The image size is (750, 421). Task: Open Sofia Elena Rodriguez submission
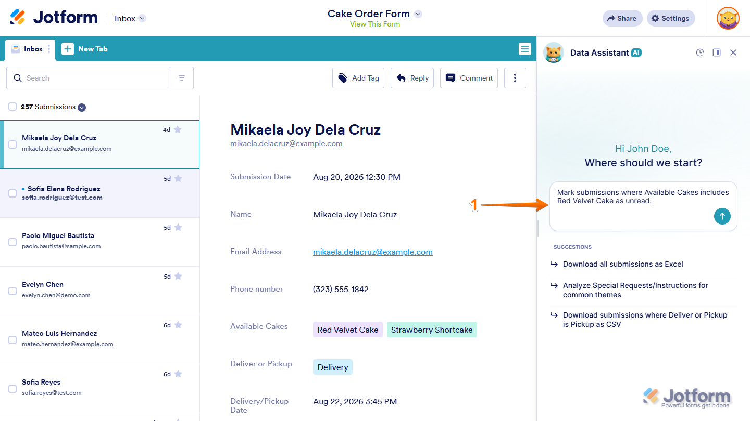click(99, 193)
